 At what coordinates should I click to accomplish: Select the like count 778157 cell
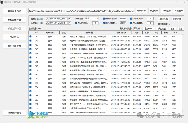(x=147, y=41)
